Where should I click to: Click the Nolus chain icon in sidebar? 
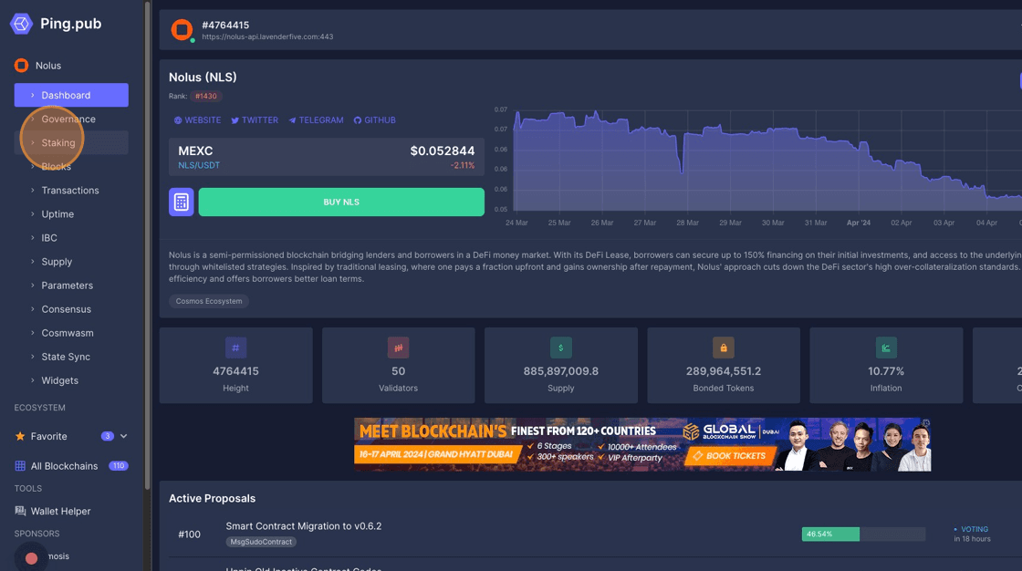point(21,66)
